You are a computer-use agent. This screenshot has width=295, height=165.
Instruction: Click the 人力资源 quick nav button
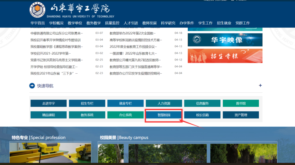(x=164, y=103)
